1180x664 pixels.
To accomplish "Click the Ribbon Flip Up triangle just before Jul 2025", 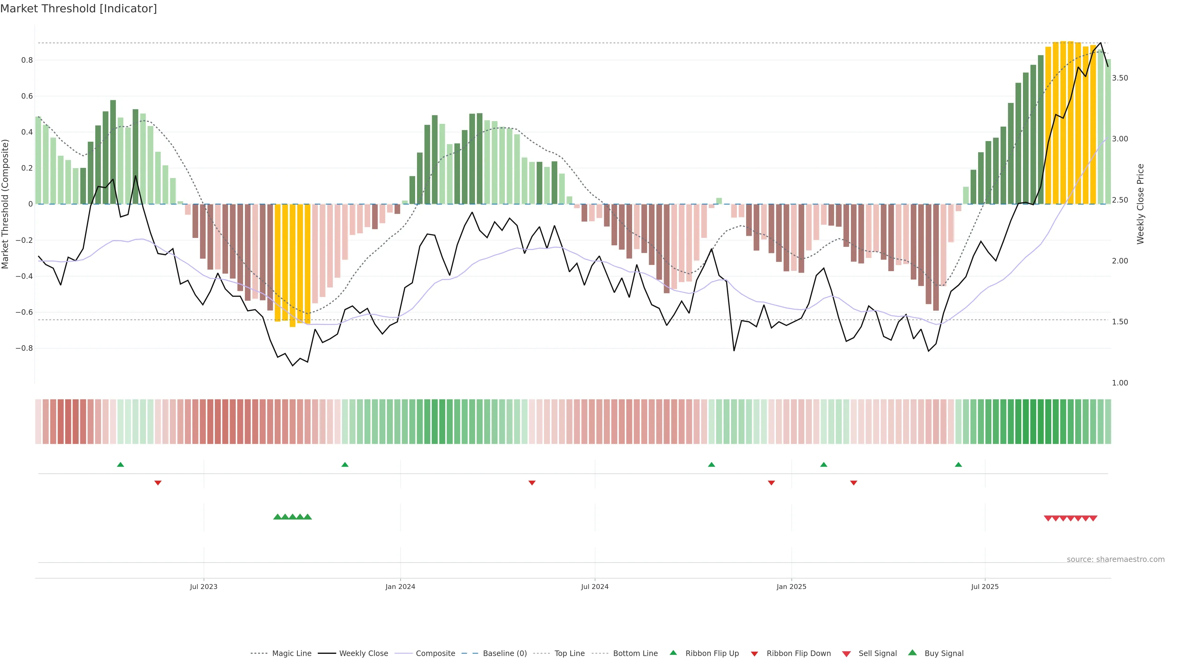I will tap(958, 465).
